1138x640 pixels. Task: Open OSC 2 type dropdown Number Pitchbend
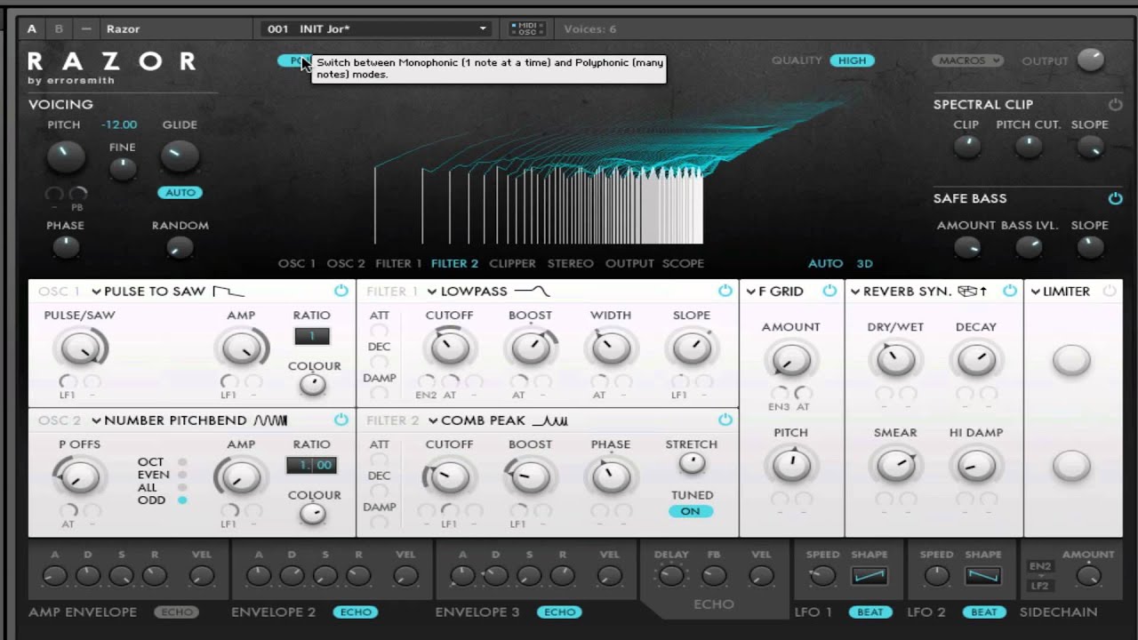168,420
